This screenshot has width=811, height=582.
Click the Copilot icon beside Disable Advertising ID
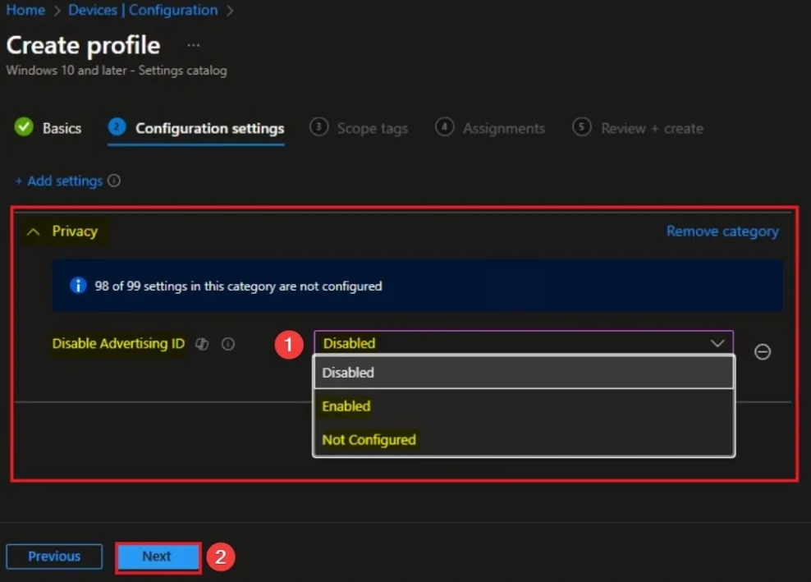pyautogui.click(x=202, y=344)
